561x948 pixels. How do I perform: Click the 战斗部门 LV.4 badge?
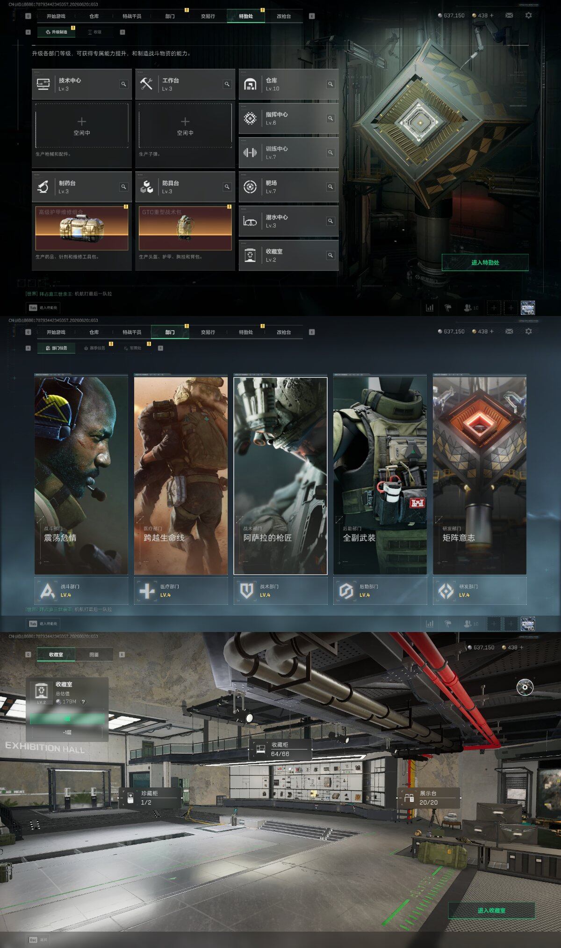coord(81,591)
